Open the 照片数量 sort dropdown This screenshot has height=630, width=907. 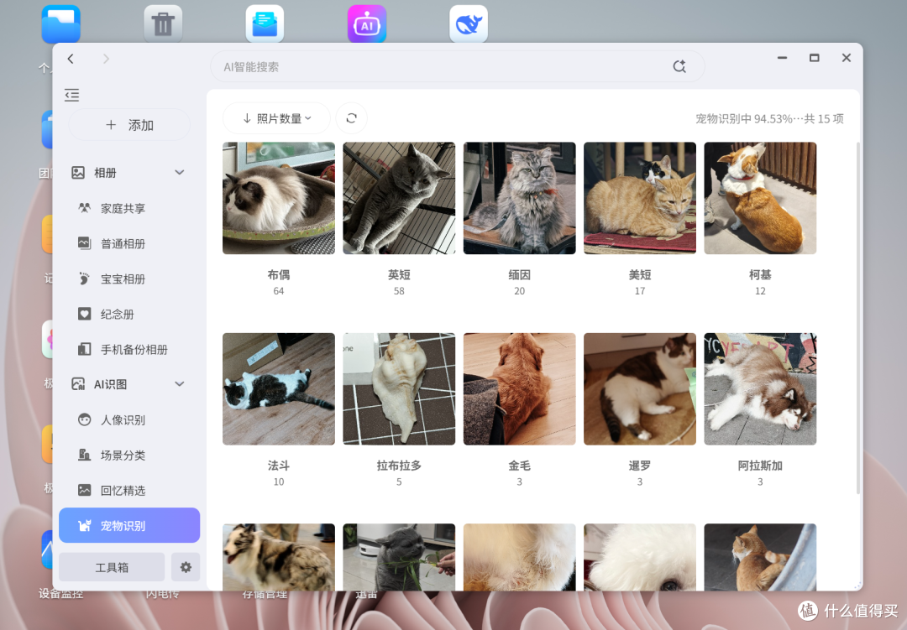coord(276,118)
